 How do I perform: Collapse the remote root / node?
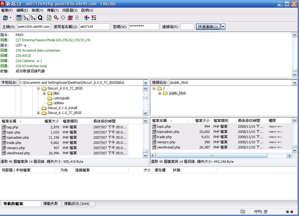coord(154,89)
